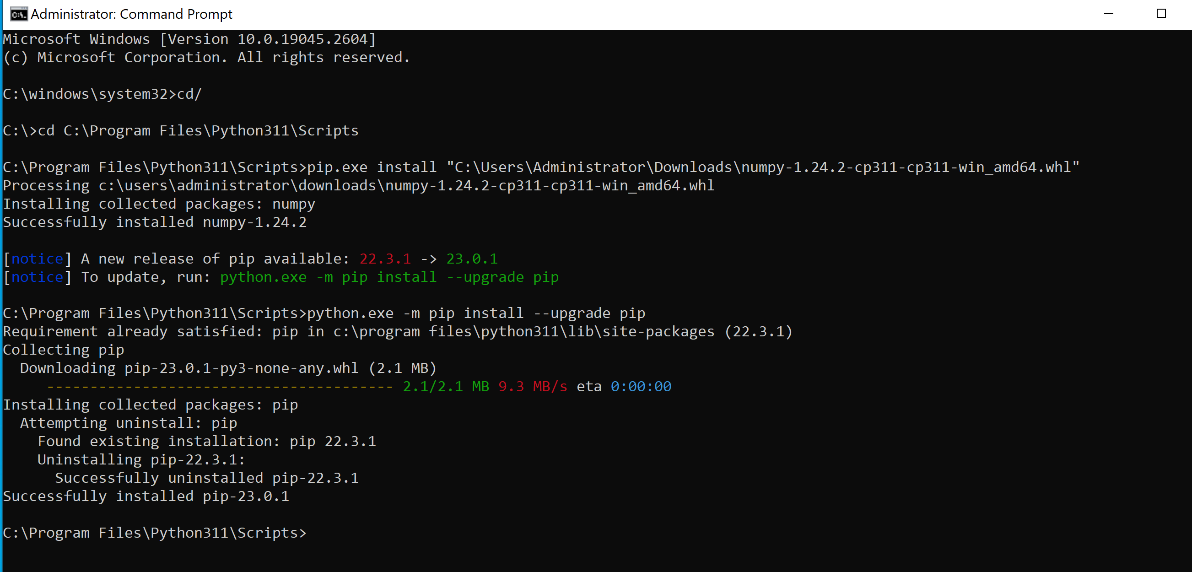Click the Successfully installed pip-23.0.1 line

(x=146, y=496)
